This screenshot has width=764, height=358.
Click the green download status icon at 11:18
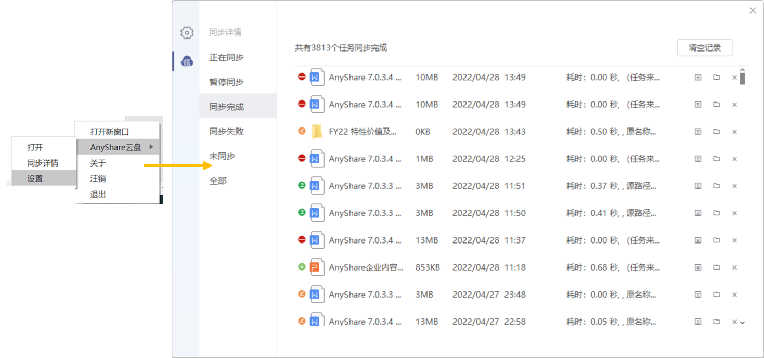302,267
